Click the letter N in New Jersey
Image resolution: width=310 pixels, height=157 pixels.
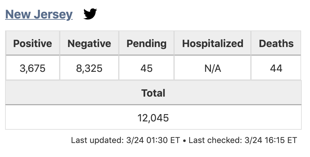(10, 14)
